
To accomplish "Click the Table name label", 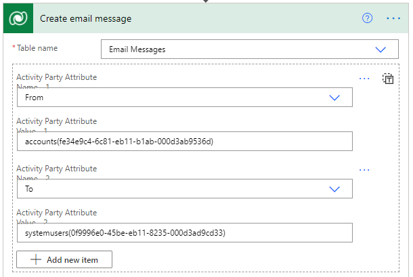I will [37, 48].
